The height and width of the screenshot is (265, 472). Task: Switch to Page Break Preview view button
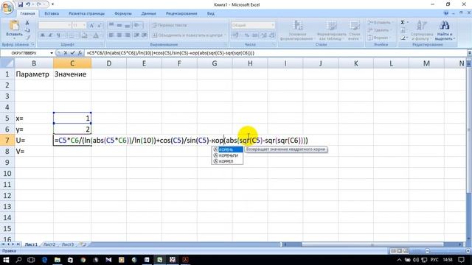406,250
